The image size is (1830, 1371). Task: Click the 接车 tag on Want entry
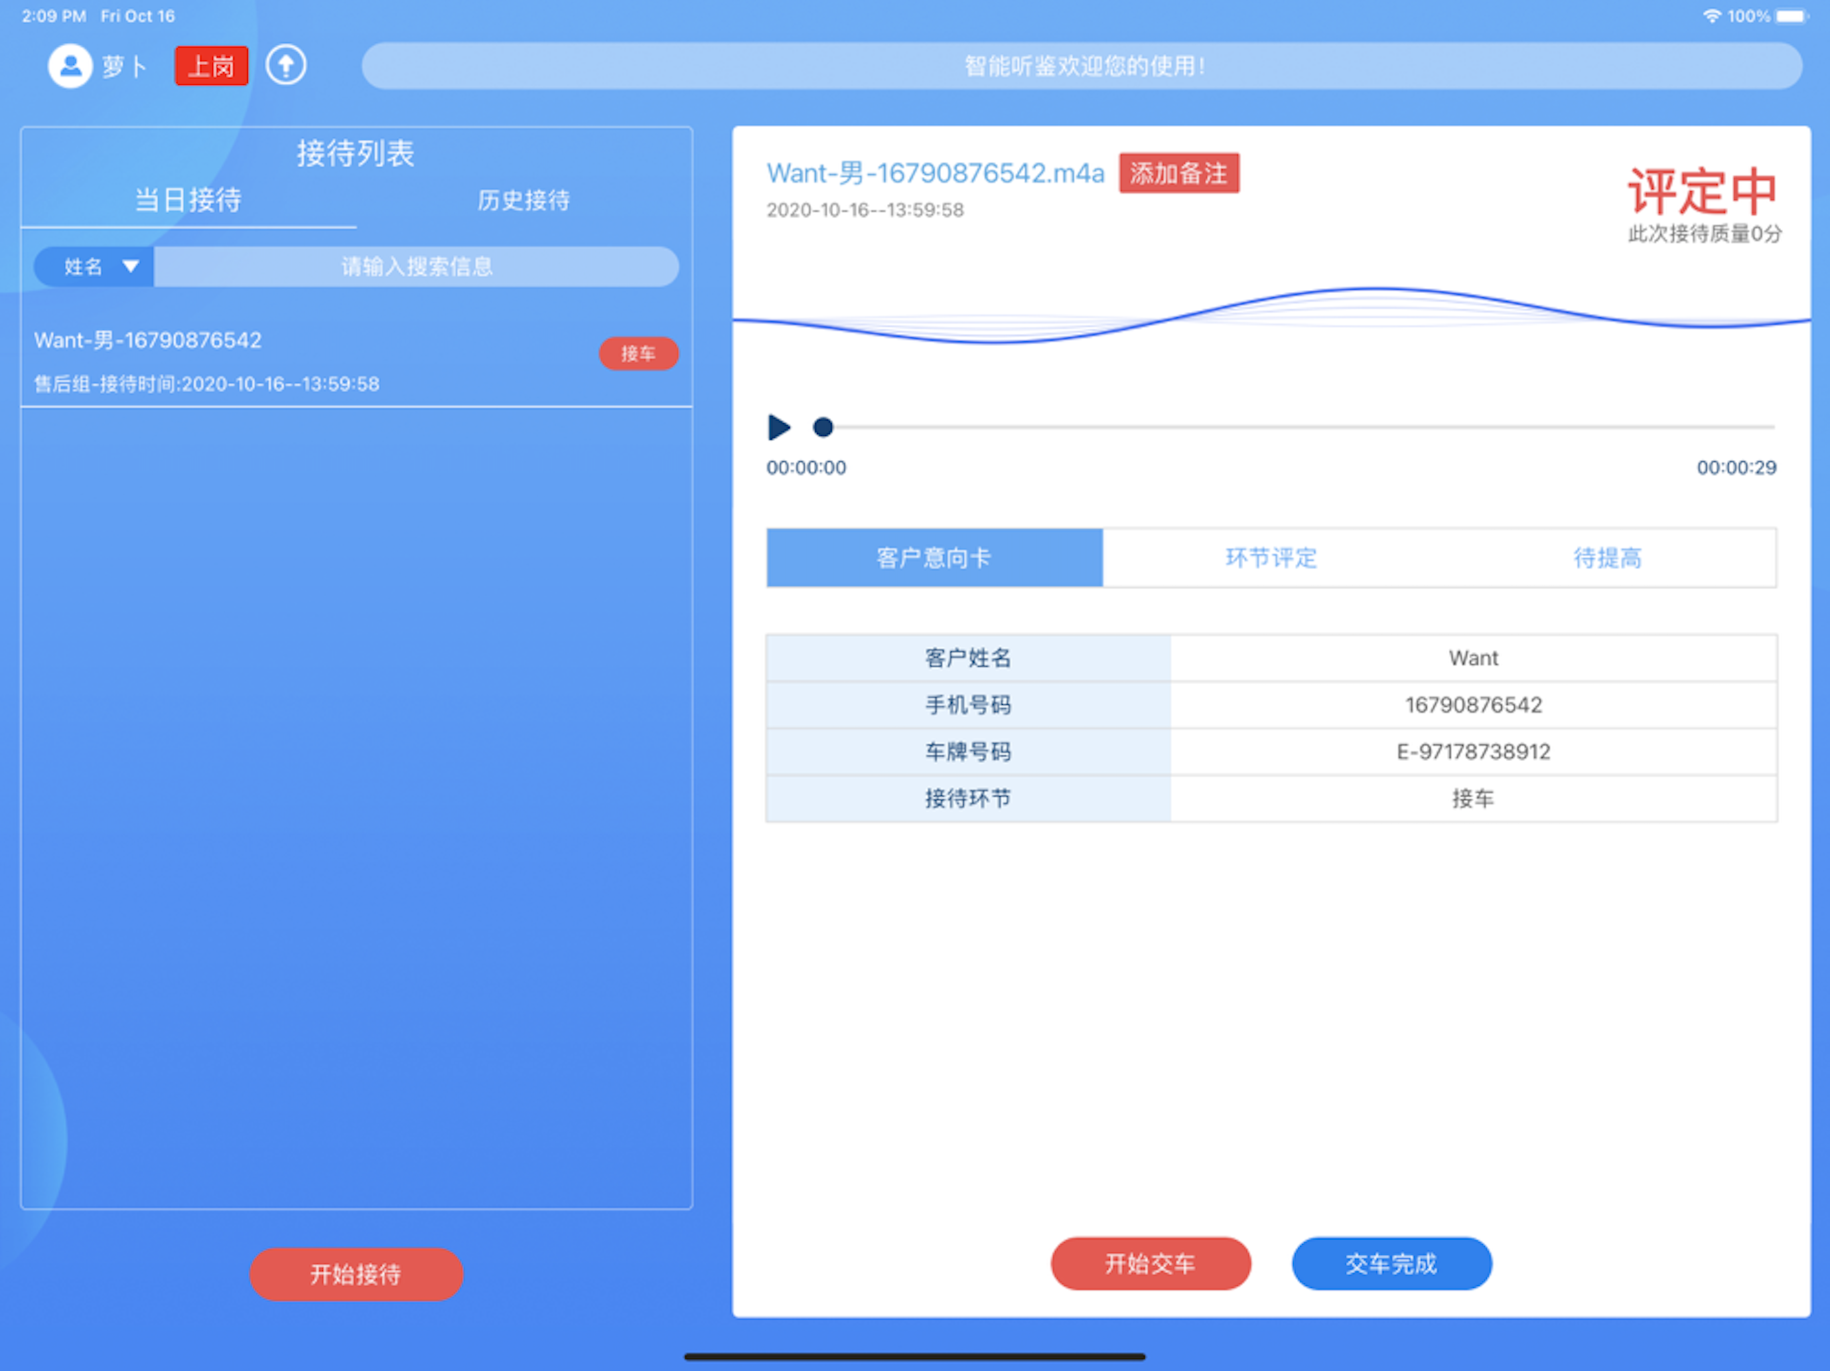click(x=638, y=354)
